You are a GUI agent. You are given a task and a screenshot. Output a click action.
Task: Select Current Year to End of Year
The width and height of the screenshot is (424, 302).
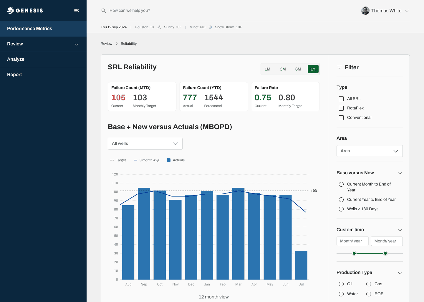point(341,200)
